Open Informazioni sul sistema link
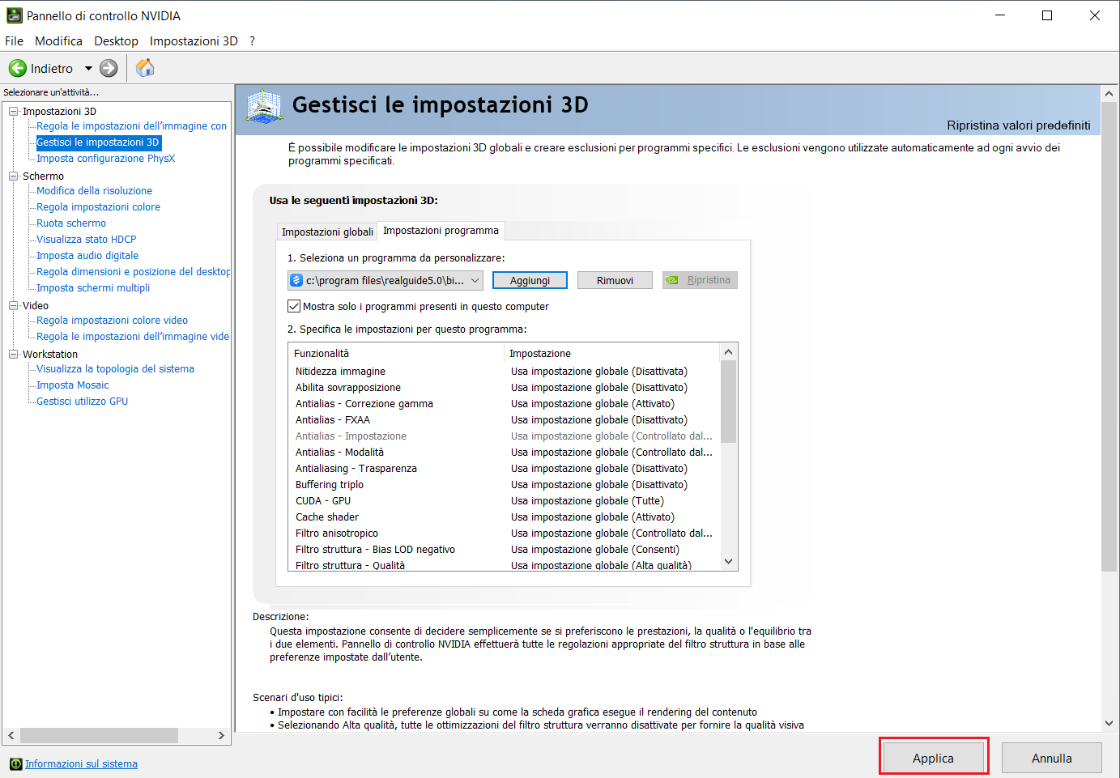The image size is (1120, 778). coord(81,764)
